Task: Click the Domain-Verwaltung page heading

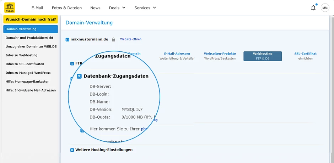Action: pos(89,23)
